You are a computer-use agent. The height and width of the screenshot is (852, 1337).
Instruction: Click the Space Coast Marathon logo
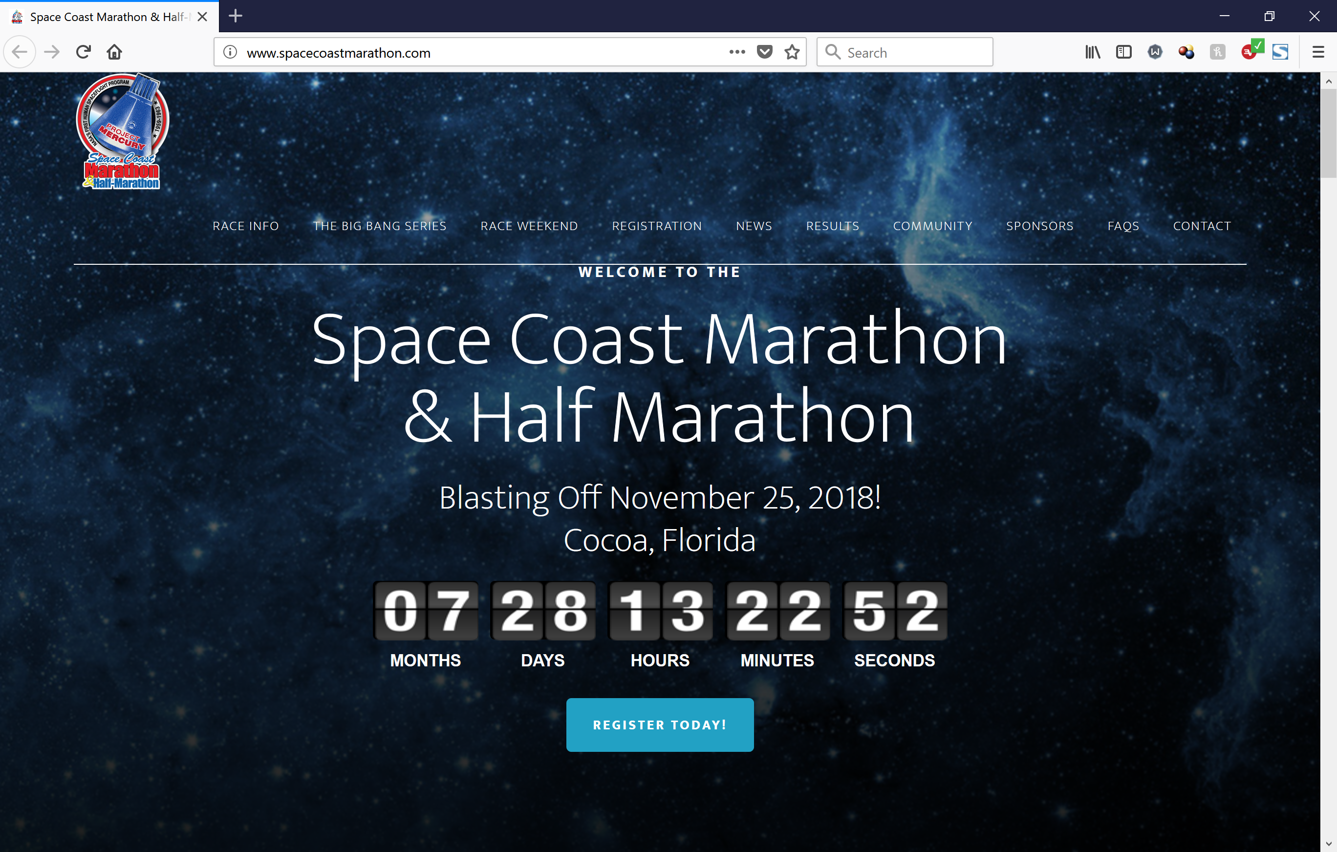pos(122,131)
